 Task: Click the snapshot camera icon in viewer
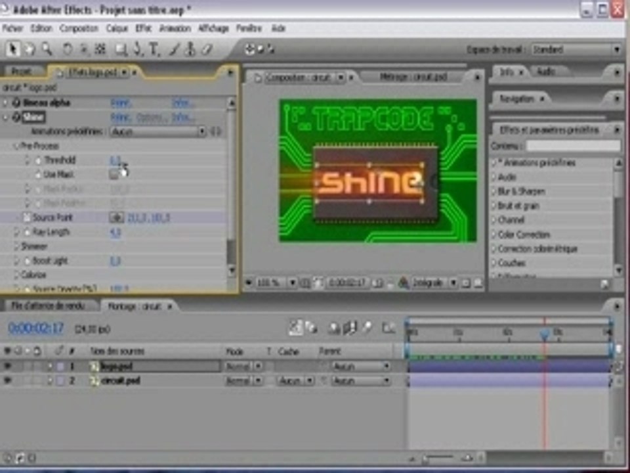coord(377,283)
